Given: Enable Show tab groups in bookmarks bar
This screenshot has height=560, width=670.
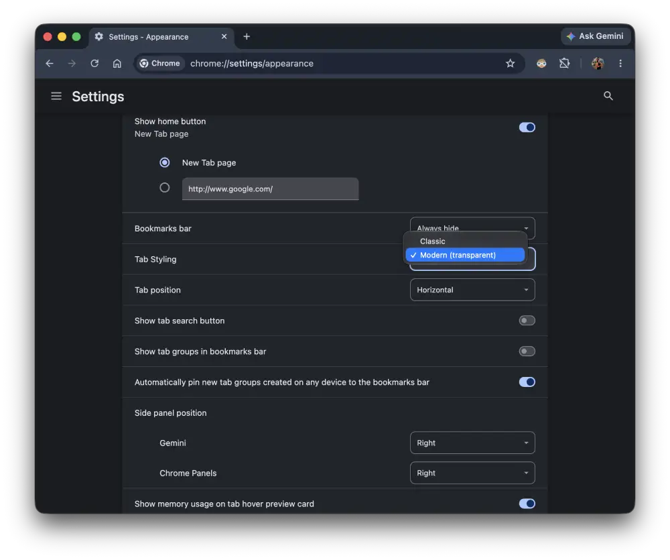Looking at the screenshot, I should point(527,351).
